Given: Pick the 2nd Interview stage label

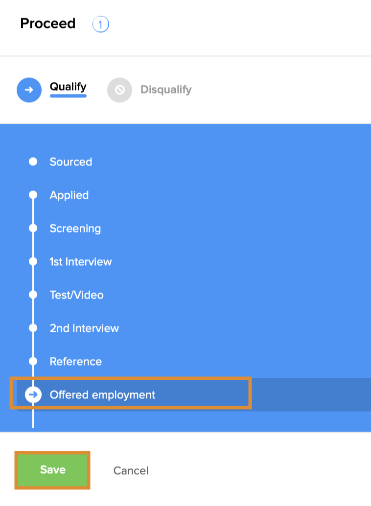Looking at the screenshot, I should tap(84, 328).
